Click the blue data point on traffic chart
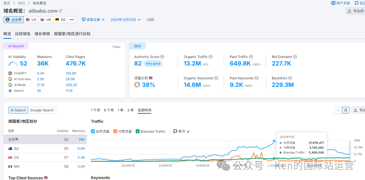 [274, 141]
